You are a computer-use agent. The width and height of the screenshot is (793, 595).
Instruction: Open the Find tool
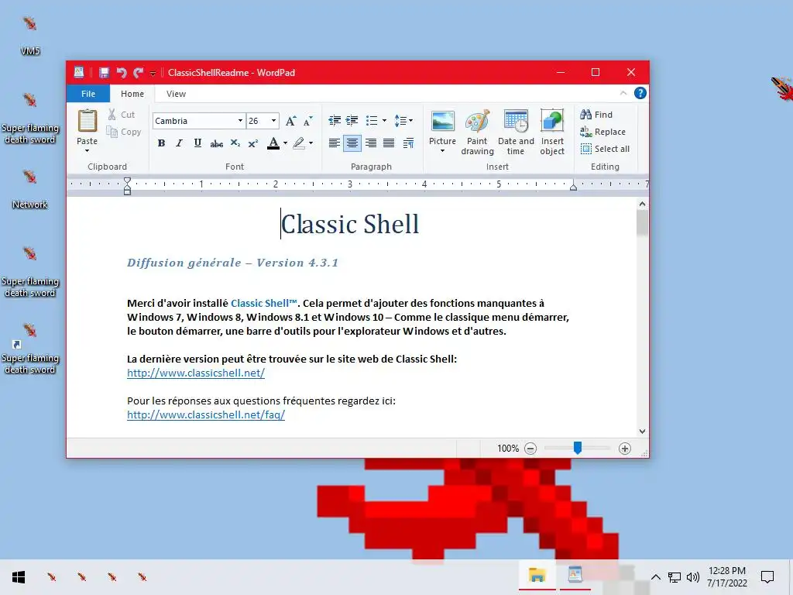(596, 115)
